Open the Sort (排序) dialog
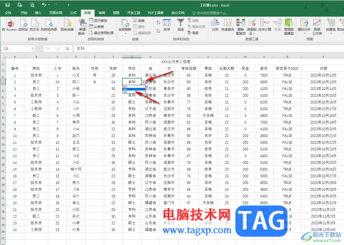Image resolution: width=344 pixels, height=245 pixels. [x=167, y=25]
